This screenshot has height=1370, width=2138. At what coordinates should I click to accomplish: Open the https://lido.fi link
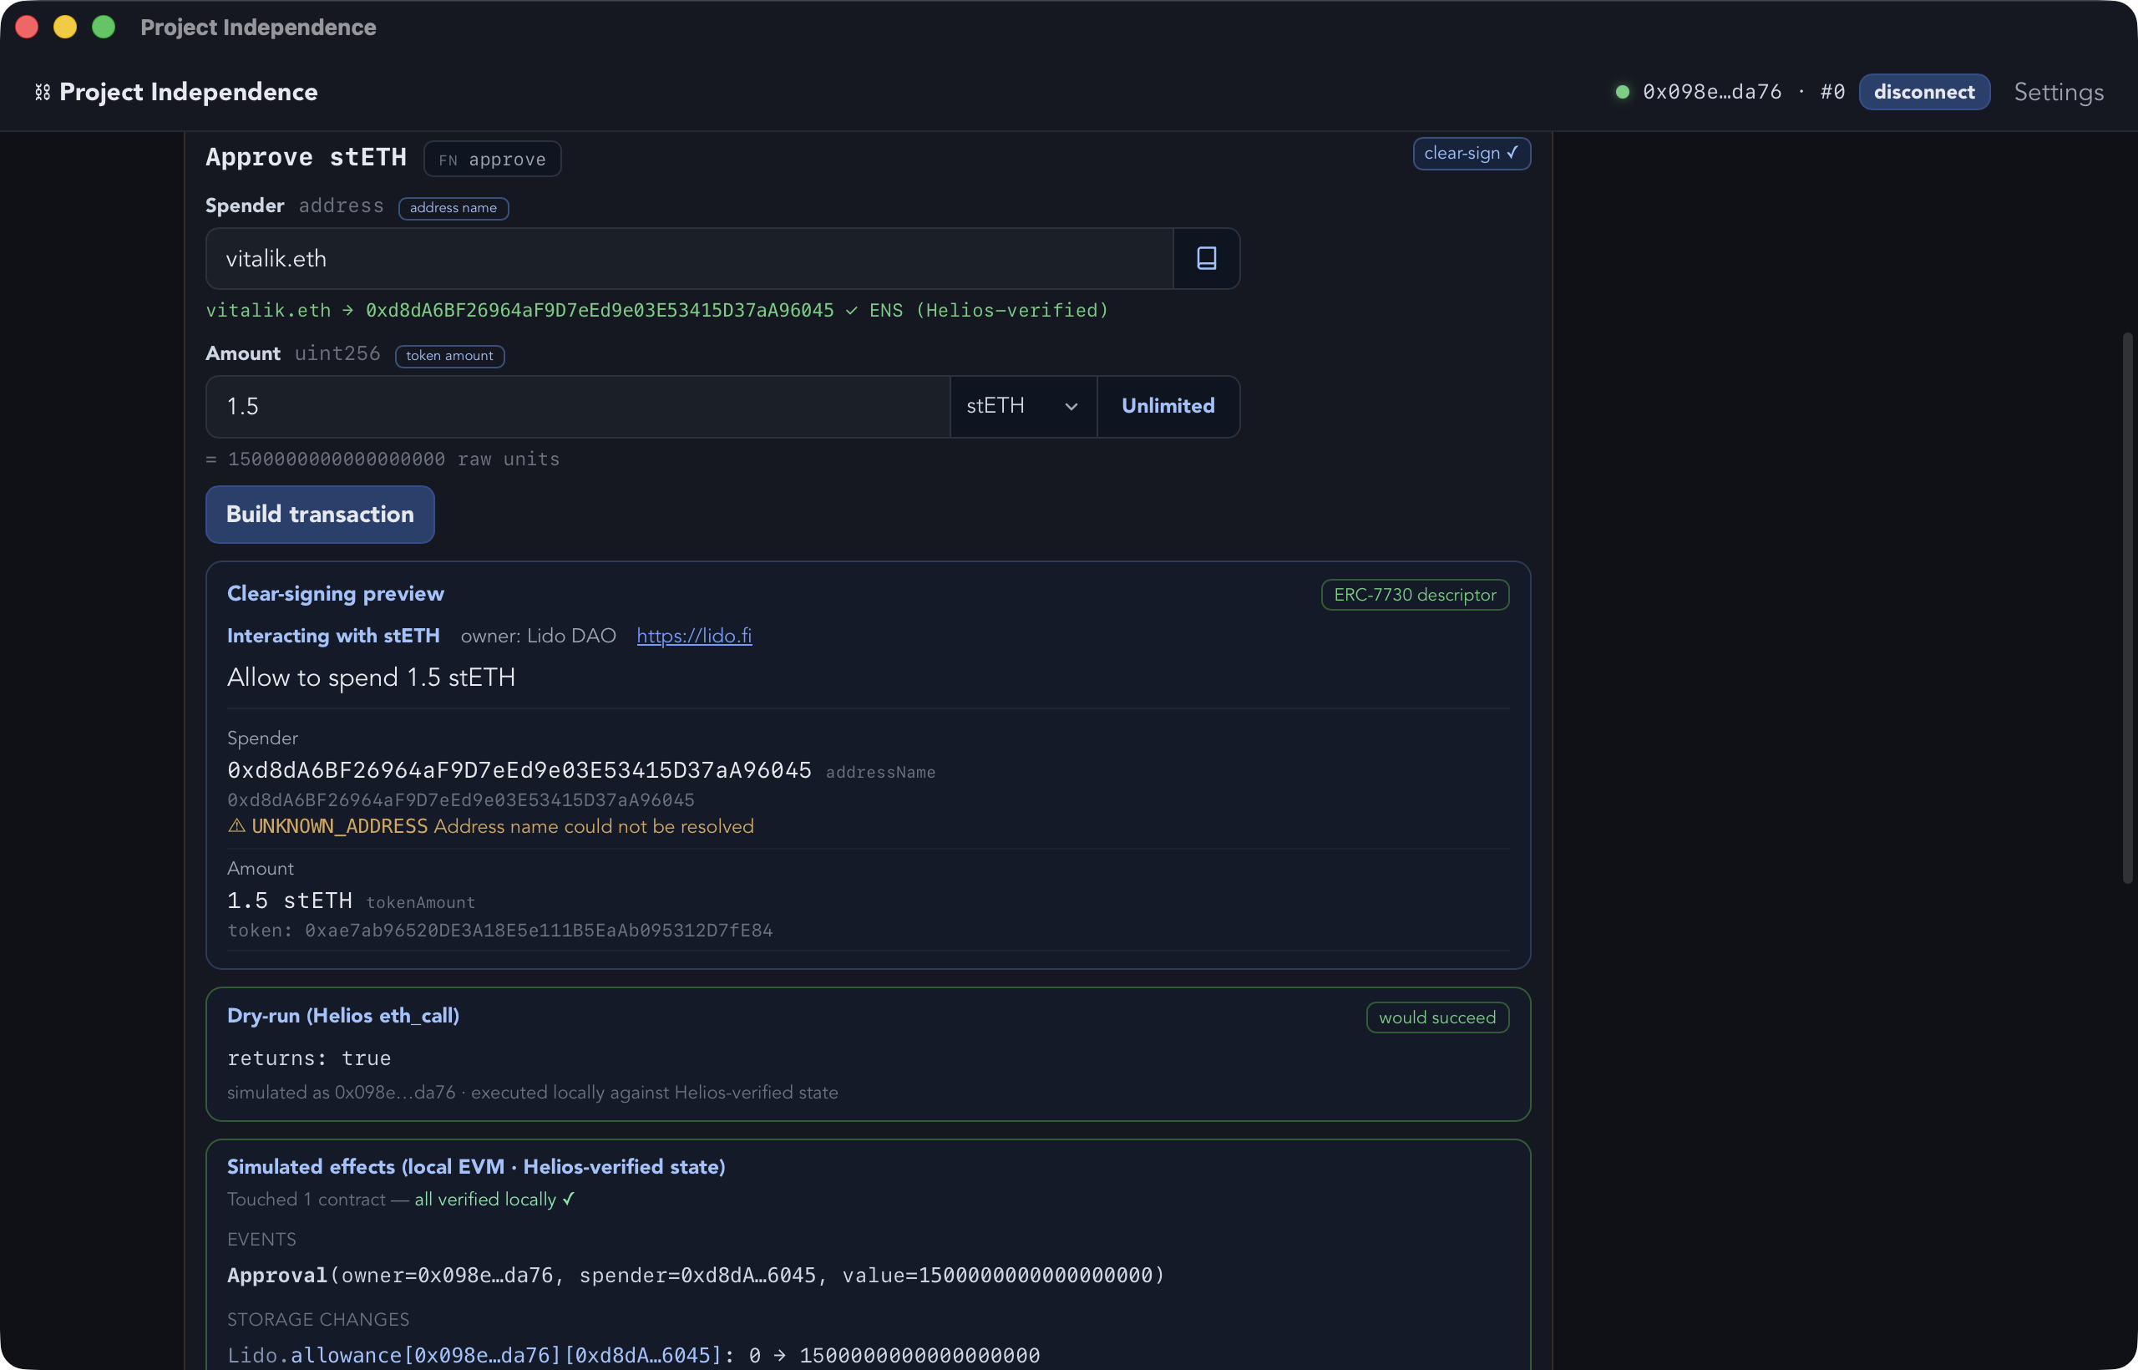pos(694,635)
